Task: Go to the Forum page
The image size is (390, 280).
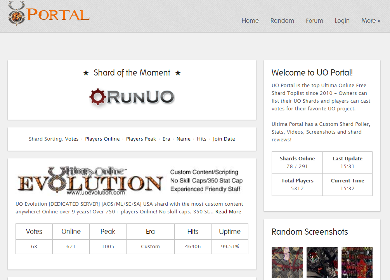Action: coord(314,21)
